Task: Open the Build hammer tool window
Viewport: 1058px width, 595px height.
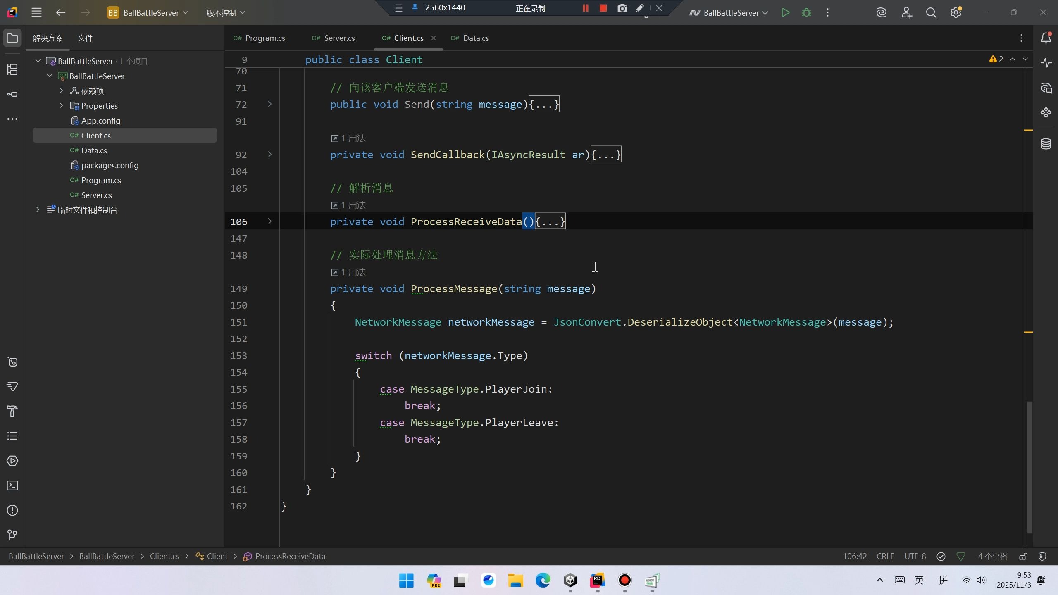Action: click(x=12, y=411)
